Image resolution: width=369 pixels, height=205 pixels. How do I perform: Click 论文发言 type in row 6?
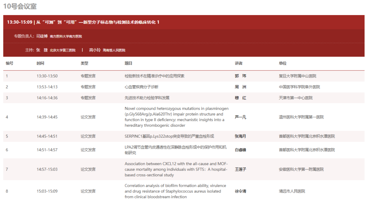tap(88, 150)
